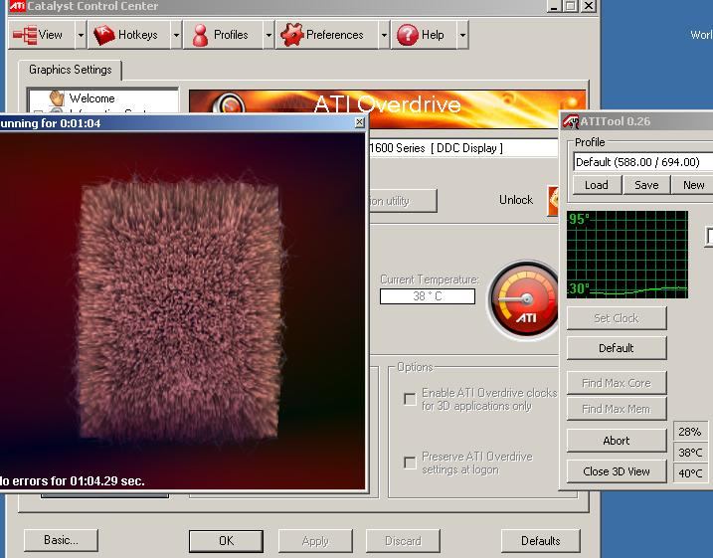This screenshot has width=713, height=558.
Task: Click the ATI logo in Catalyst title bar
Action: pos(17,6)
